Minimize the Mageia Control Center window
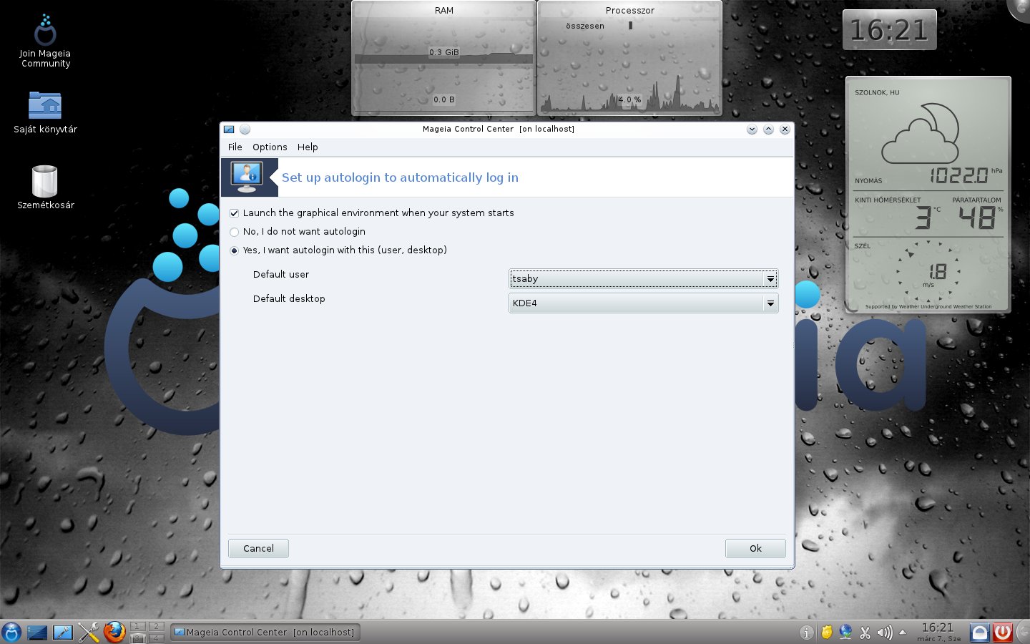The width and height of the screenshot is (1030, 644). [752, 130]
